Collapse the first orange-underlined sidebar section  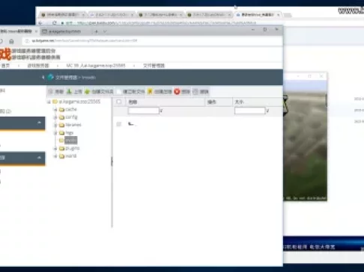click(x=39, y=123)
